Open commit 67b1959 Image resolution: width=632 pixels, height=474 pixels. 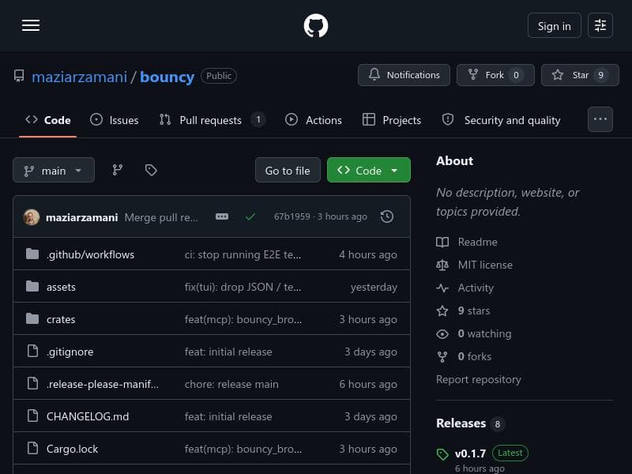pyautogui.click(x=292, y=216)
